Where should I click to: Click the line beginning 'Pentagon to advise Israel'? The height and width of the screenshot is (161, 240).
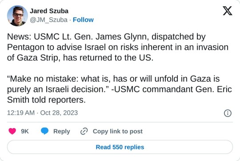(118, 47)
